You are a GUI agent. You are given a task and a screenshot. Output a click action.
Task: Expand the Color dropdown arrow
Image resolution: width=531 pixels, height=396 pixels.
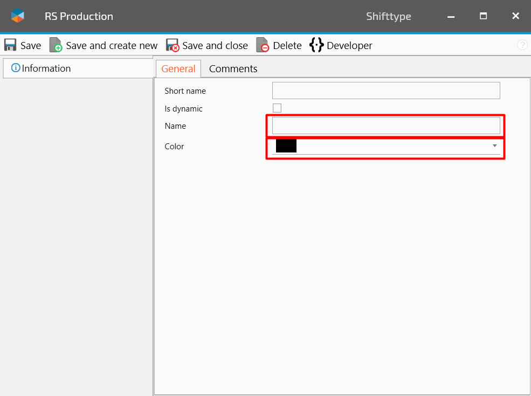point(494,146)
